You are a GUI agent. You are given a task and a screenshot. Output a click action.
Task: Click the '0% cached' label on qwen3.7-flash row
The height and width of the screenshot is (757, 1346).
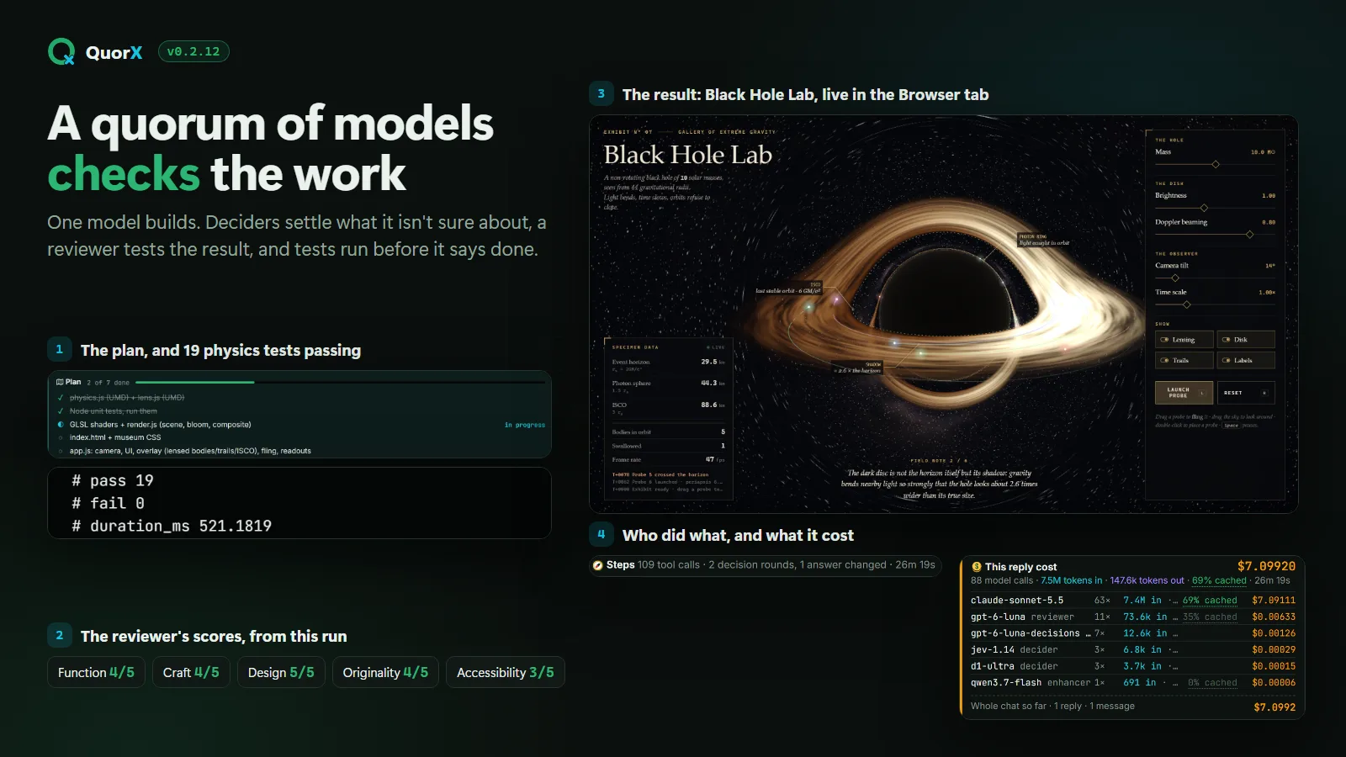pos(1212,683)
